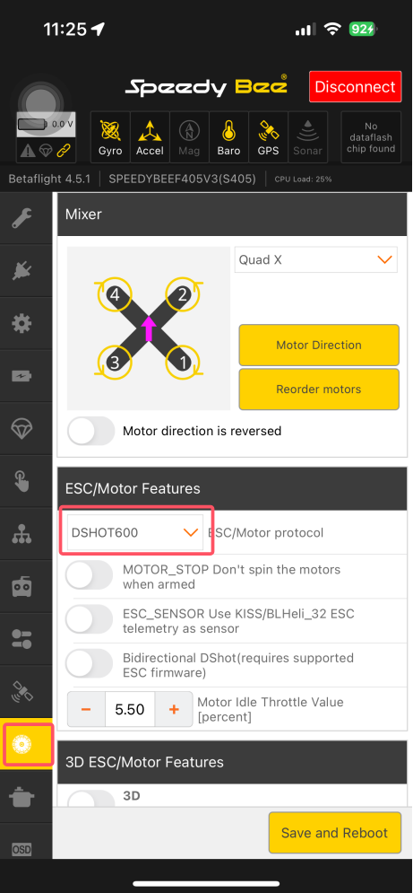The height and width of the screenshot is (893, 413).
Task: Select the Motors tab in sidebar
Action: [26, 744]
